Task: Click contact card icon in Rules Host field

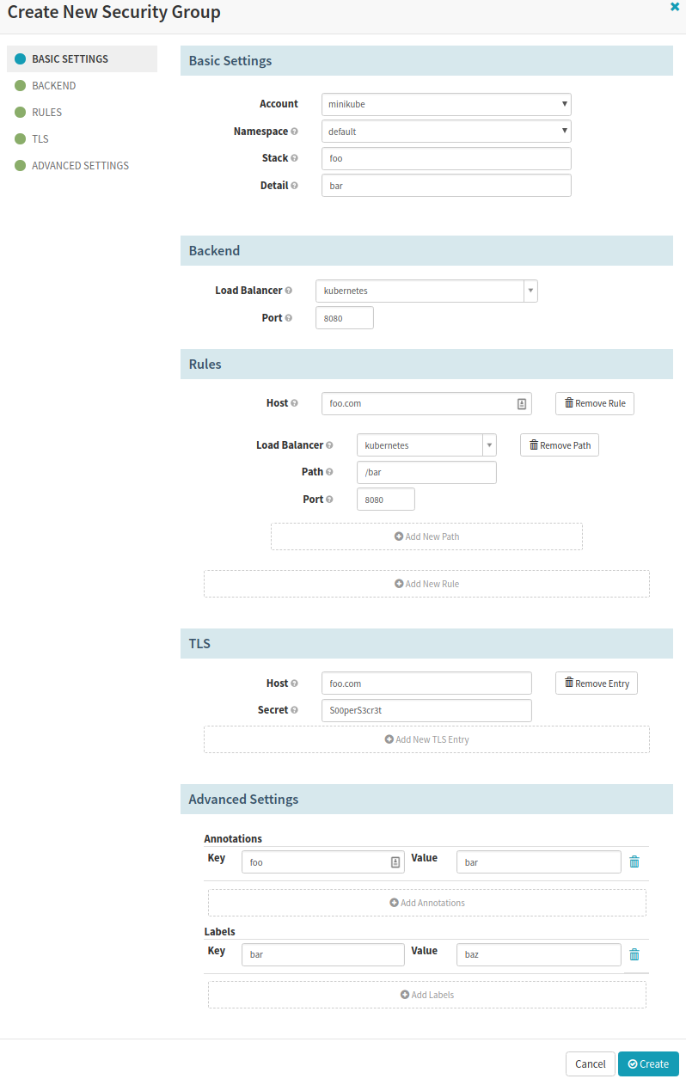Action: pyautogui.click(x=522, y=403)
